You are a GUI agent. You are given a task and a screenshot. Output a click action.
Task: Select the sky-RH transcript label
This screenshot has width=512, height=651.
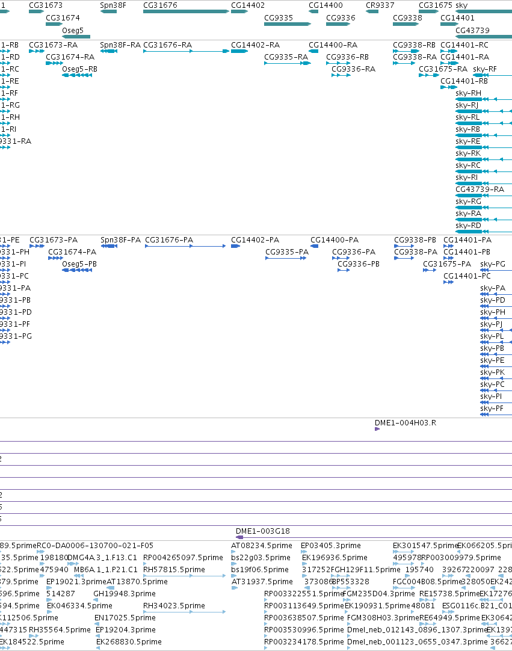469,93
